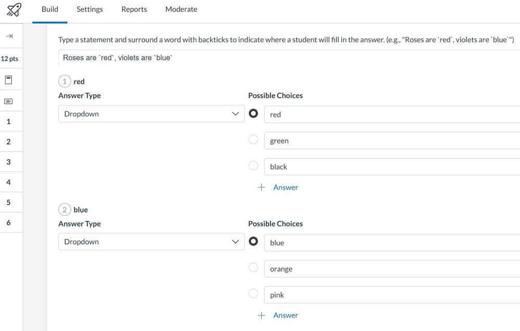Navigate to question 6 in sidebar

click(9, 223)
